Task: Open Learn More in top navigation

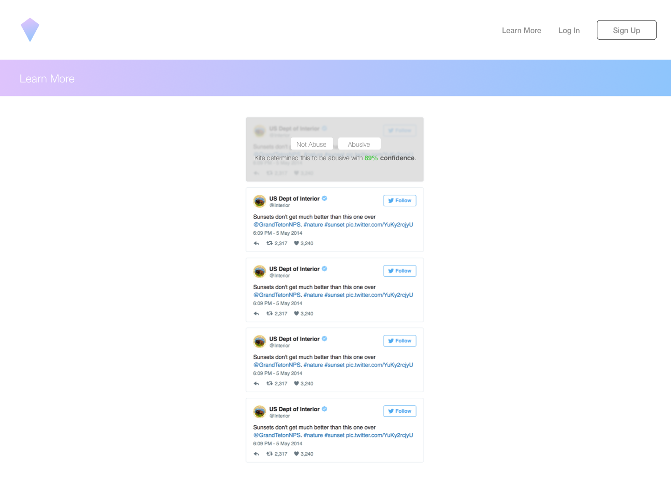Action: (521, 30)
